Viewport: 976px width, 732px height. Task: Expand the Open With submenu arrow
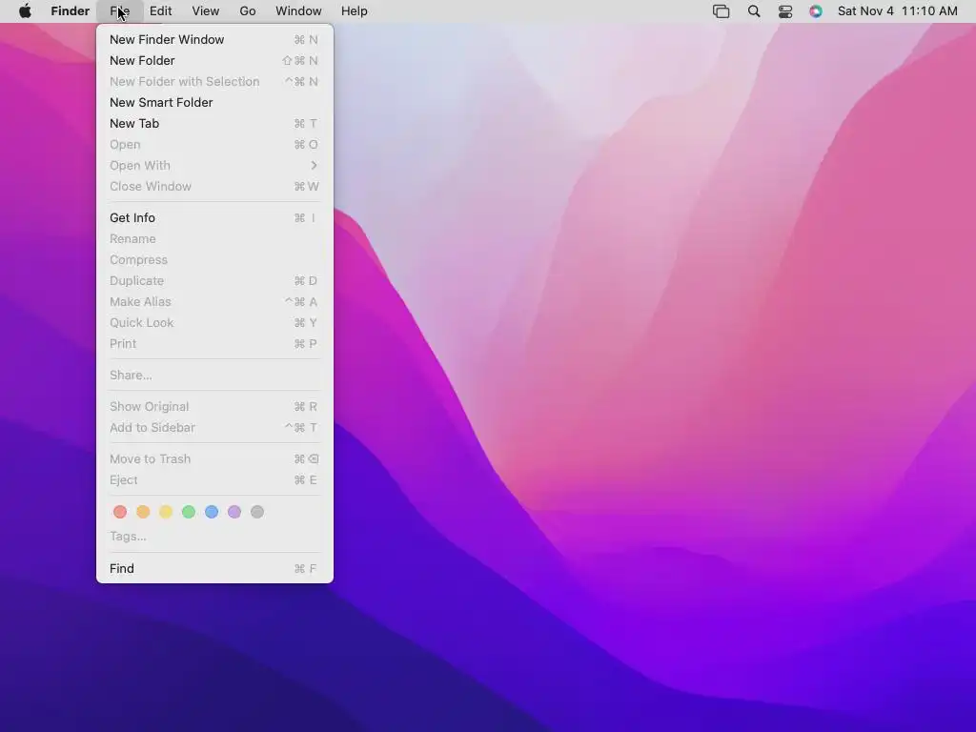(x=314, y=166)
